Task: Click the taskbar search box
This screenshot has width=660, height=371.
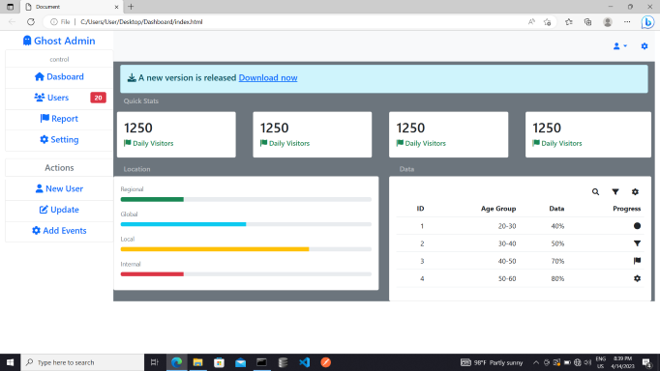Action: tap(82, 362)
